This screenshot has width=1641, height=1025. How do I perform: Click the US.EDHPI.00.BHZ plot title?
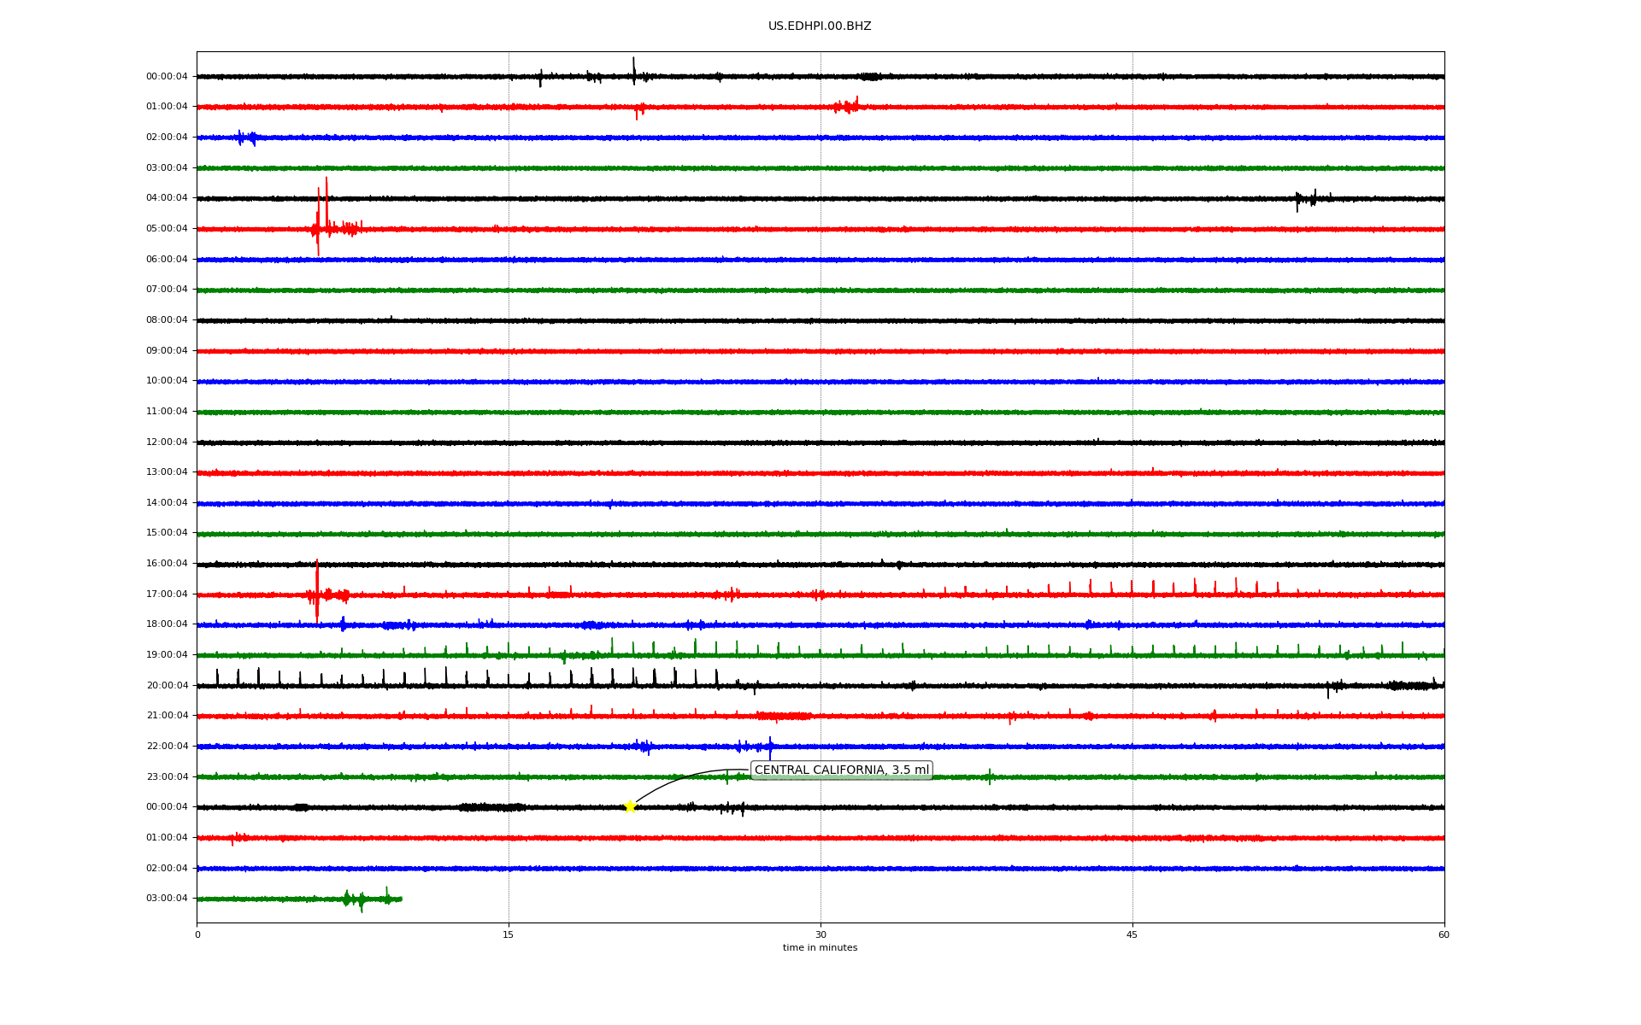coord(820,26)
